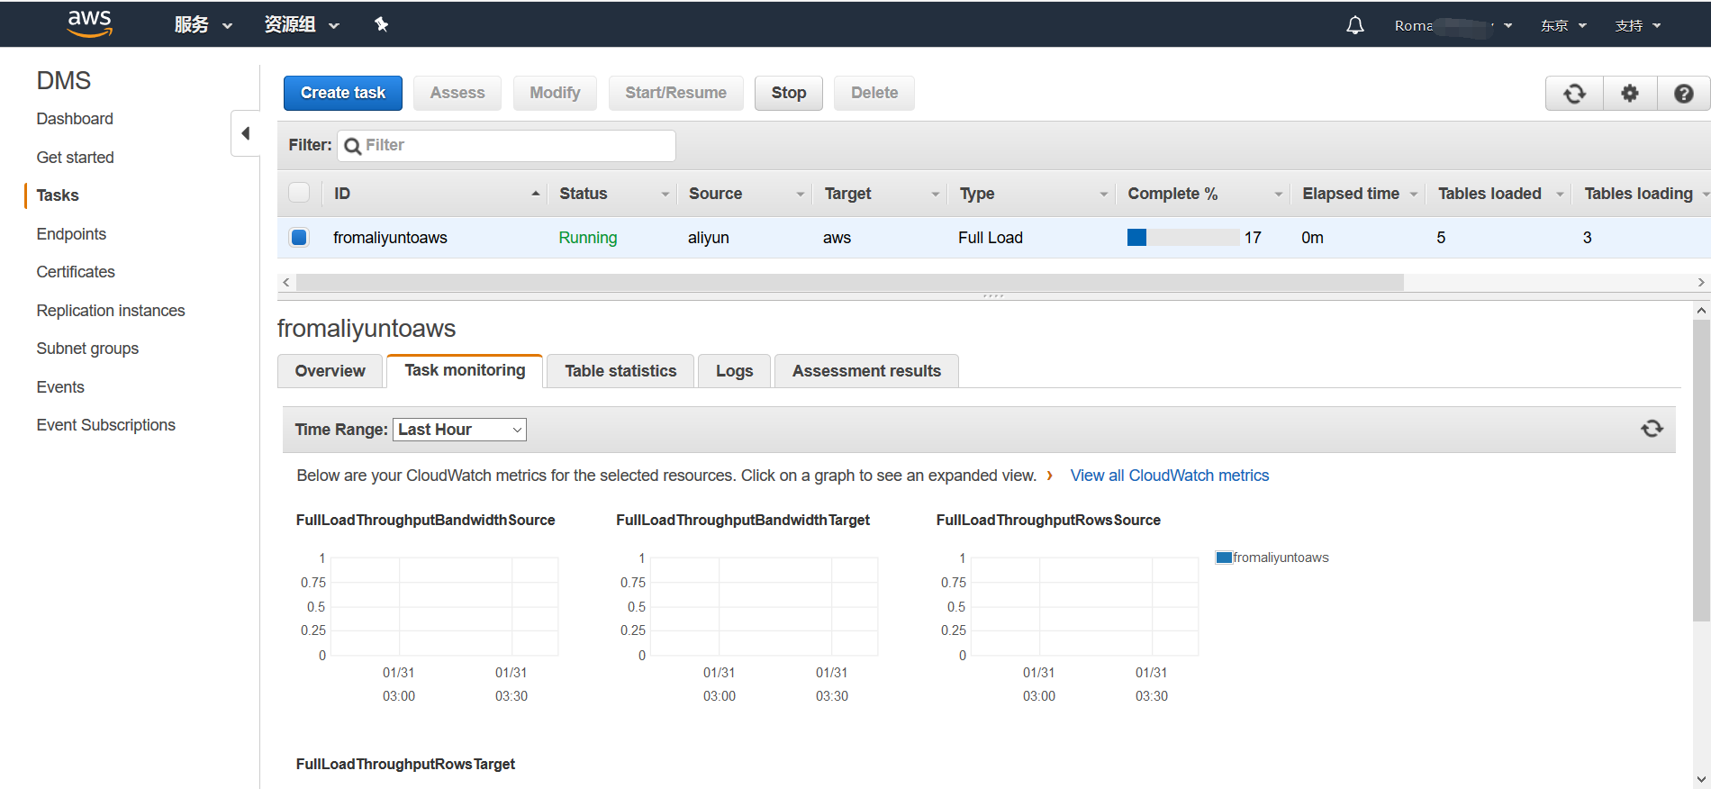Click the filter search magnifier icon
Viewport: 1711px width, 798px height.
click(353, 146)
